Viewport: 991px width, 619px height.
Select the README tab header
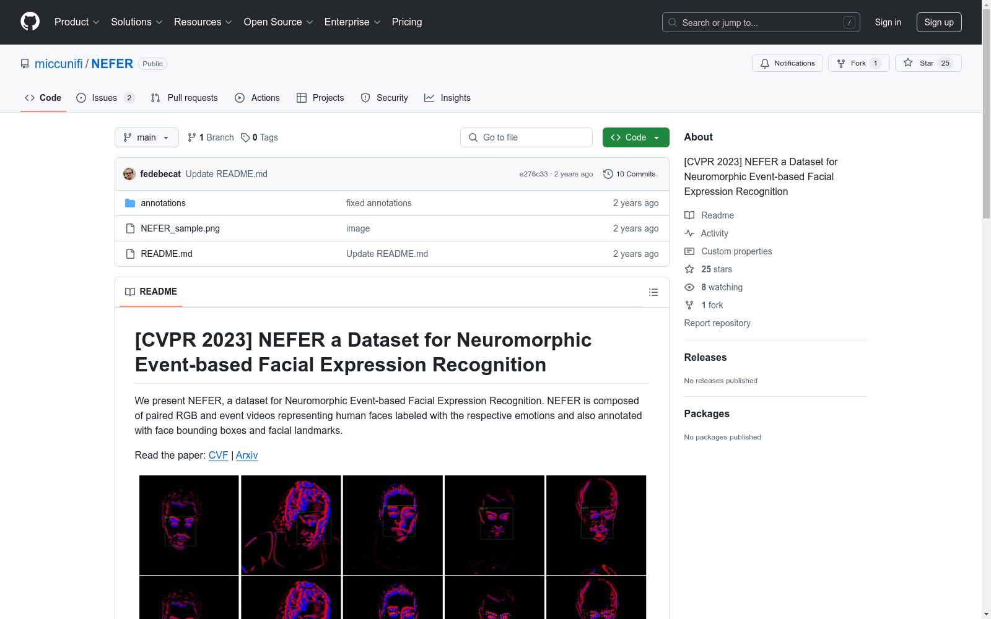pos(151,292)
